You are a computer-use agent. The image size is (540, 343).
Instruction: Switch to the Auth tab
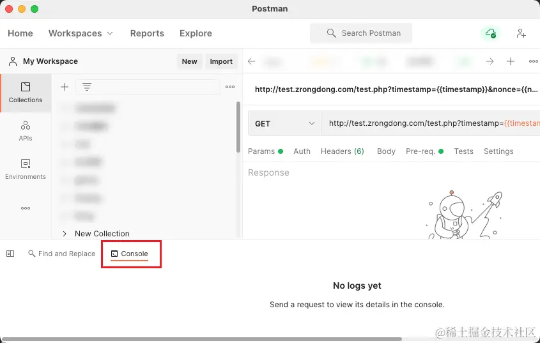point(302,151)
